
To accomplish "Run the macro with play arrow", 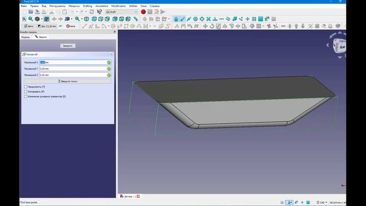I will [x=163, y=11].
